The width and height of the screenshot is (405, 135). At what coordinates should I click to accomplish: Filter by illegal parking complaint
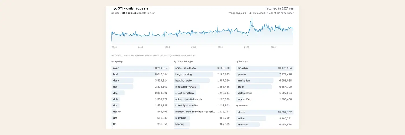203,74
